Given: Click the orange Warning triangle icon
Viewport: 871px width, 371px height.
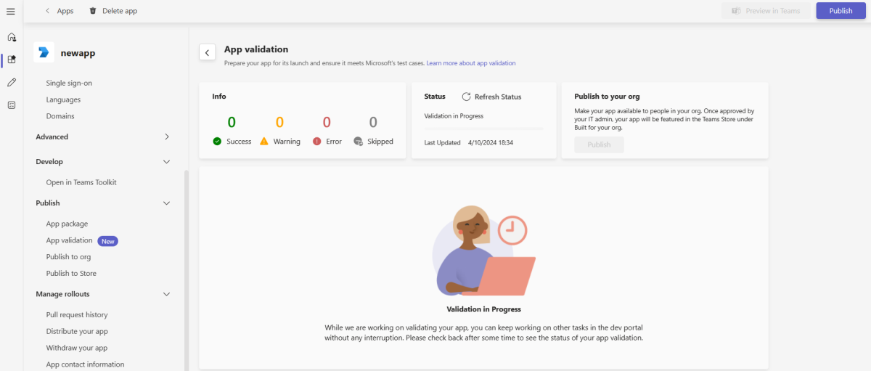Looking at the screenshot, I should pyautogui.click(x=264, y=142).
